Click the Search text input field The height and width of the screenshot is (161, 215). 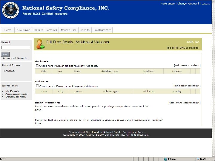tap(16, 48)
